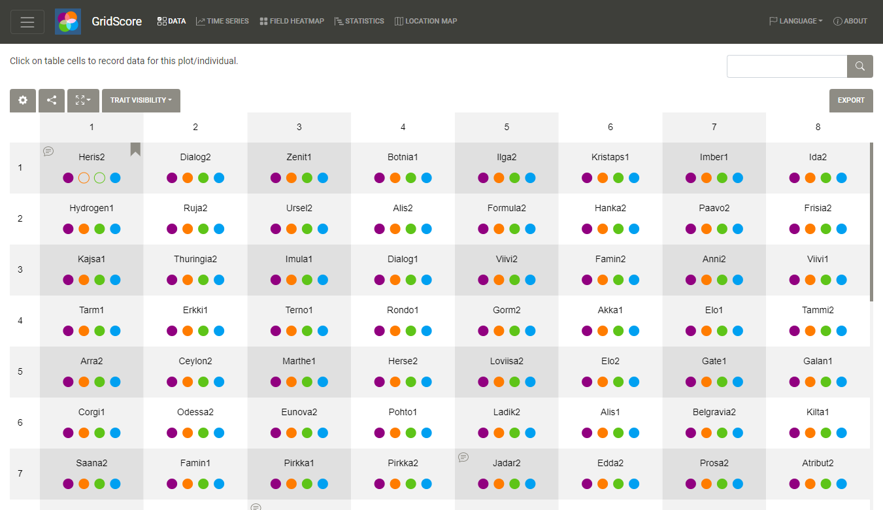Focus the search input field
This screenshot has width=883, height=510.
point(787,66)
